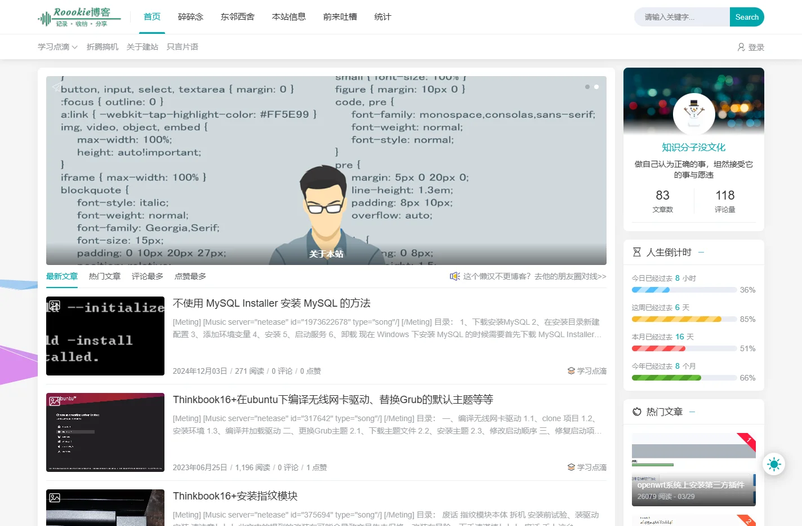Click image icon on fingerprint post thumbnail

[55, 498]
